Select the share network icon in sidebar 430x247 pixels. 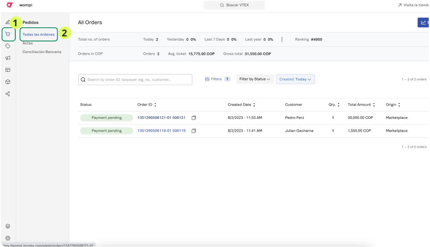pos(8,93)
